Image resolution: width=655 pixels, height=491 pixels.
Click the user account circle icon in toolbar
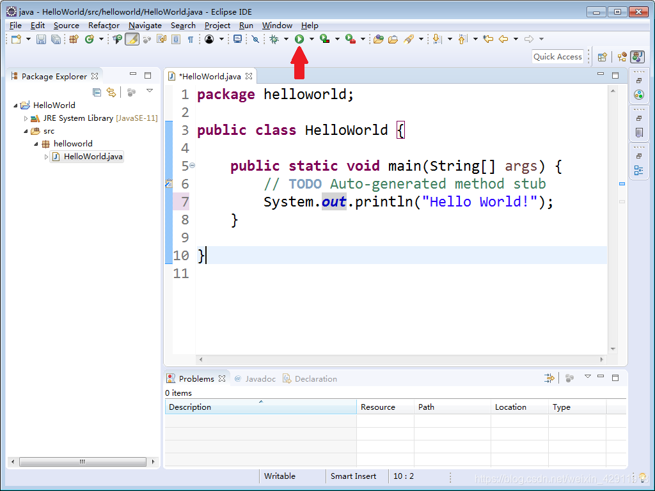point(209,39)
